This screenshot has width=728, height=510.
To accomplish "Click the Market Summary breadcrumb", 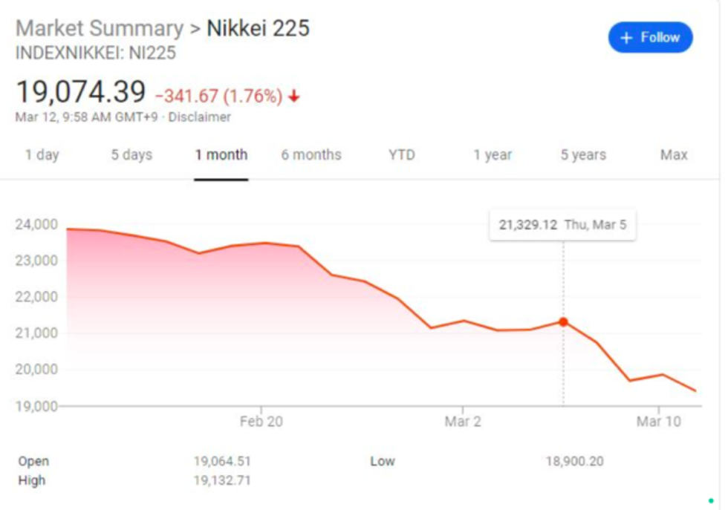I will 100,29.
